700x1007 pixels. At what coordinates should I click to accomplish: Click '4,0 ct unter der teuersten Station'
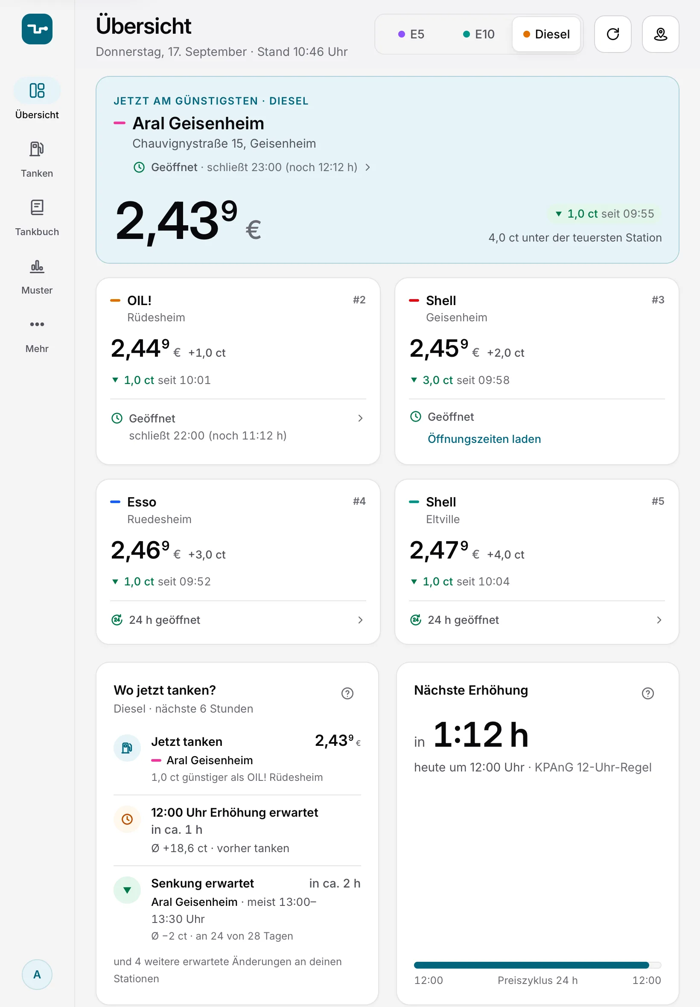575,238
